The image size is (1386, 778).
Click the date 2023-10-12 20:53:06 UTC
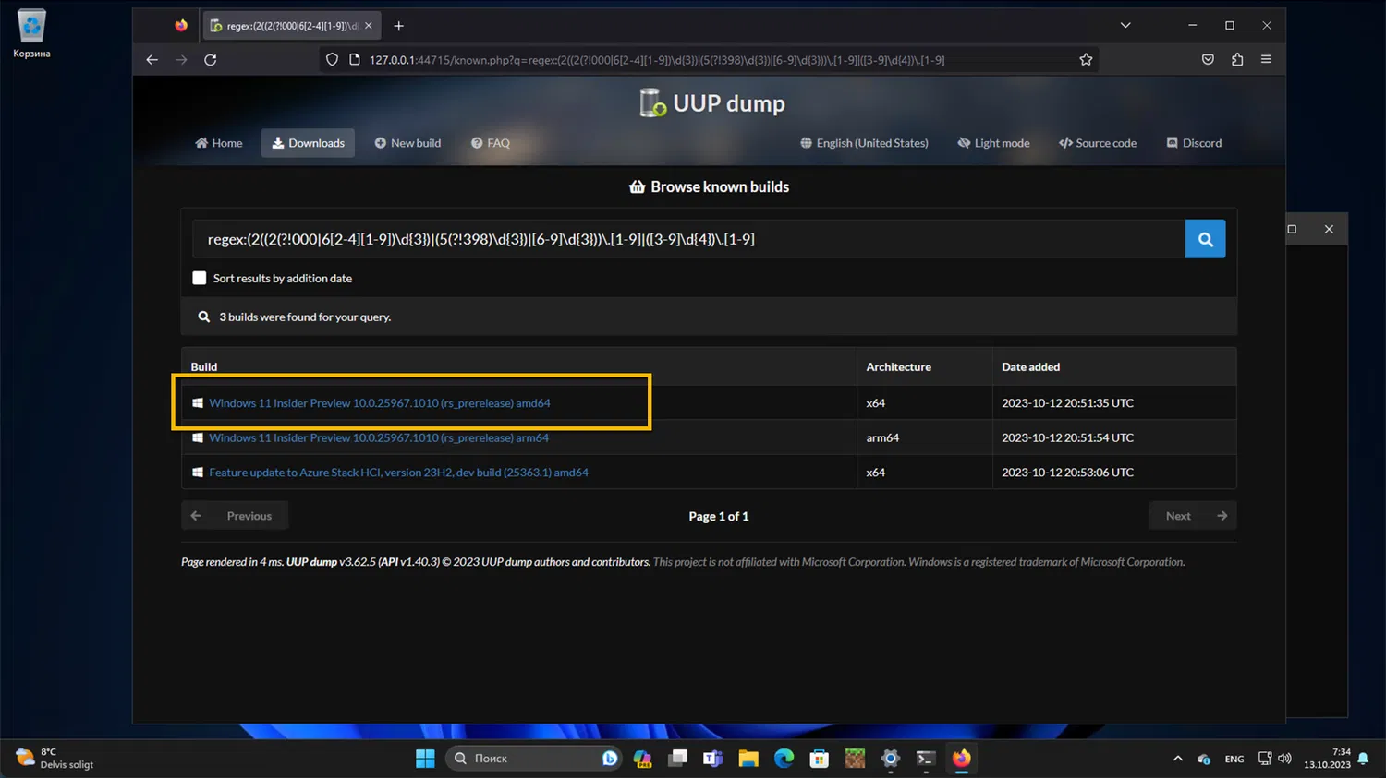point(1067,473)
